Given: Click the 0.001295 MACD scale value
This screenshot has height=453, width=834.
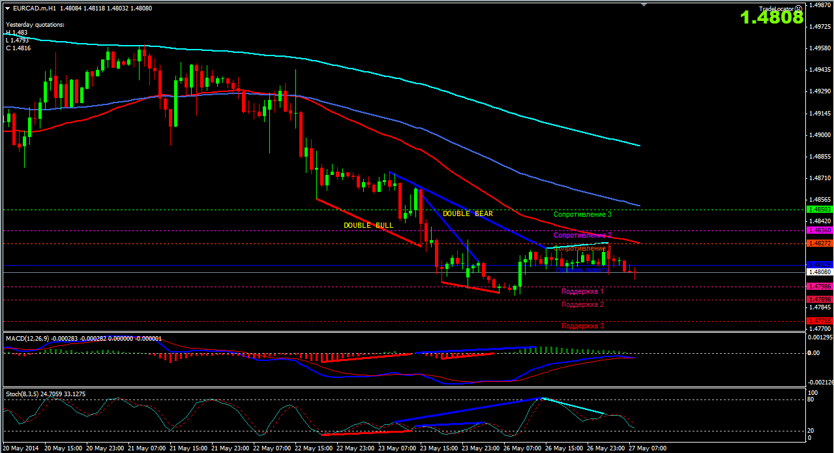Looking at the screenshot, I should click(x=820, y=337).
